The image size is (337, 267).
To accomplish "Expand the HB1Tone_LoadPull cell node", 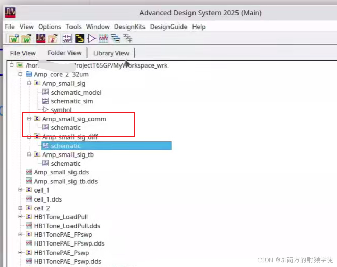I will pos(20,216).
